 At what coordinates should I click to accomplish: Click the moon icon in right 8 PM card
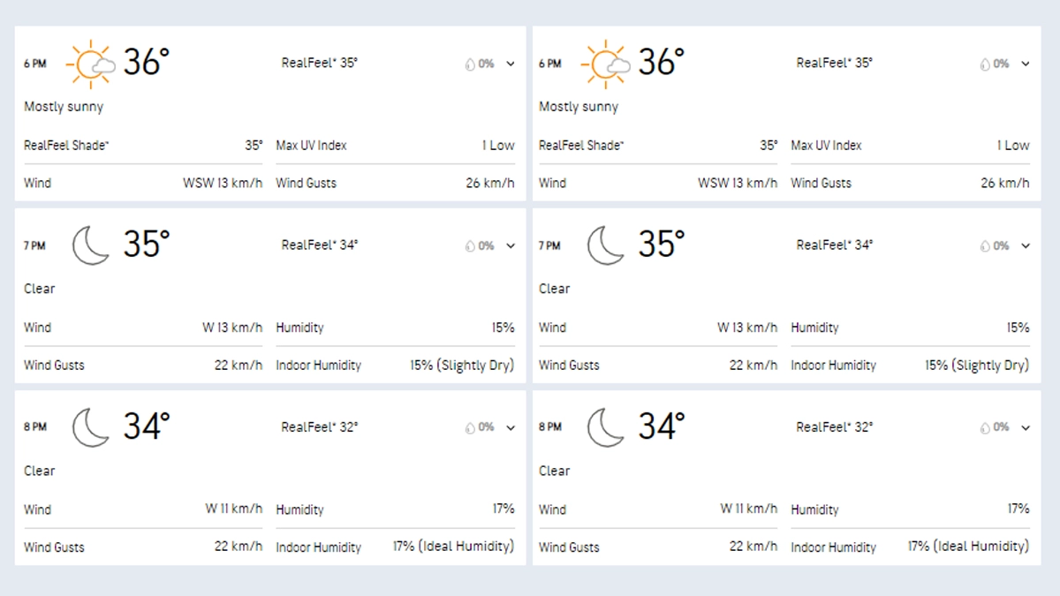pos(605,426)
